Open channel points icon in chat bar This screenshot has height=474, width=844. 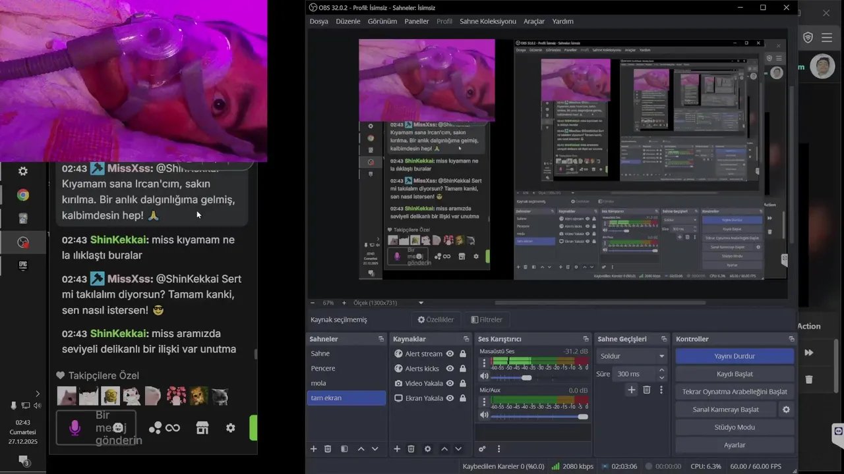(156, 428)
